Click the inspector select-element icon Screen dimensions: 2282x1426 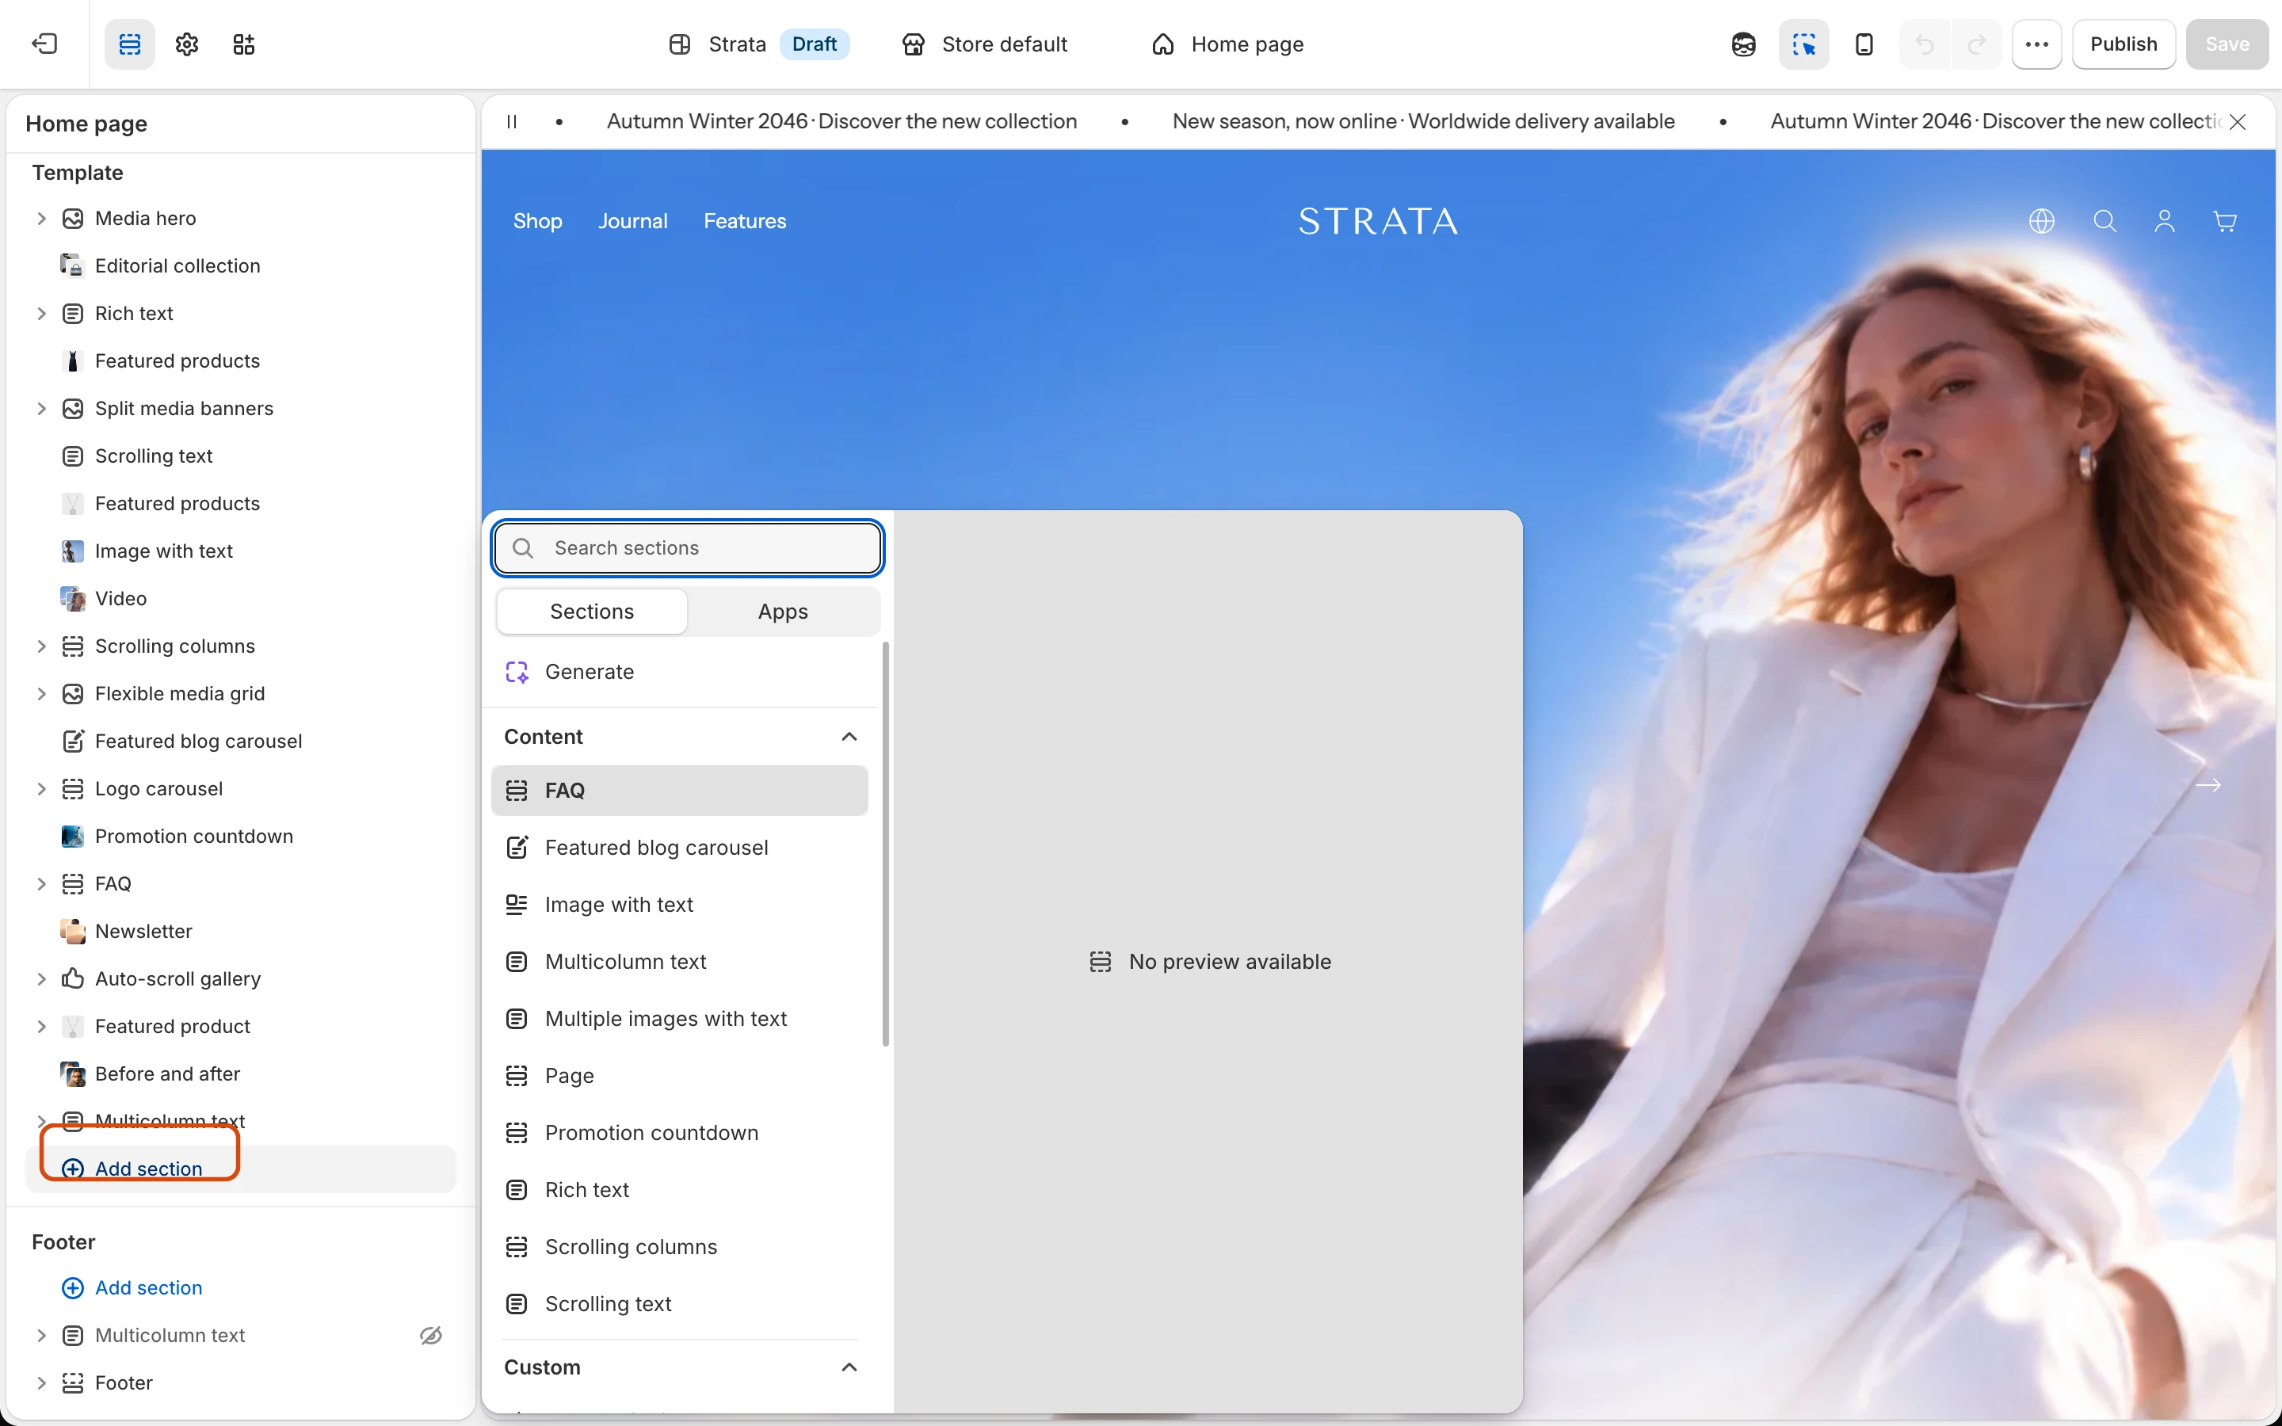pyautogui.click(x=1803, y=44)
